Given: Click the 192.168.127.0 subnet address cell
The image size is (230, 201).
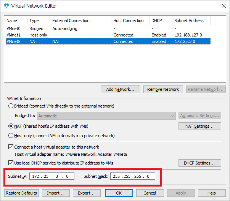Looking at the screenshot, I should (188, 35).
